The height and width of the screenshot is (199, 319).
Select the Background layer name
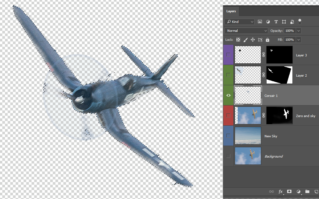(274, 156)
